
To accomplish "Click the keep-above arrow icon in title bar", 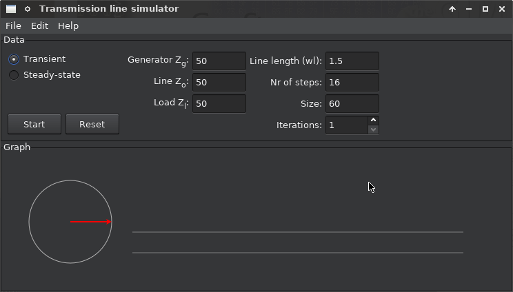I will coord(452,9).
